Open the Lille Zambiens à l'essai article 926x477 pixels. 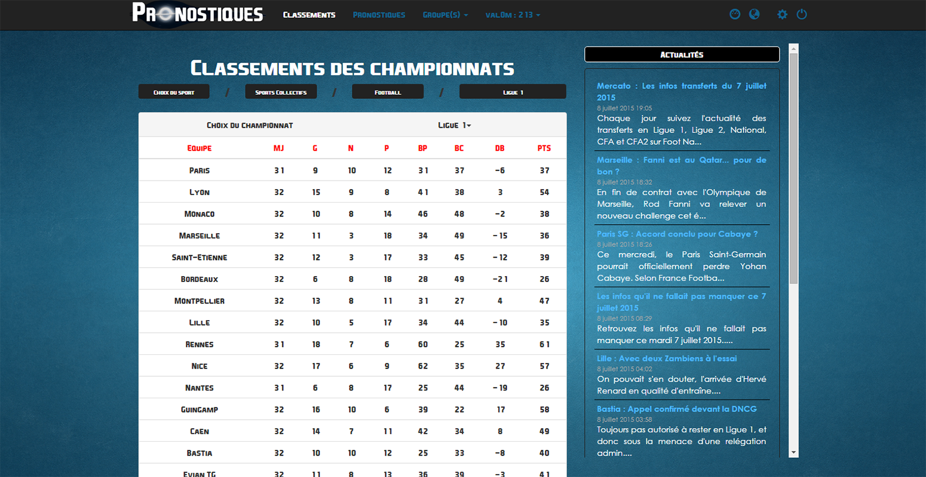click(667, 358)
